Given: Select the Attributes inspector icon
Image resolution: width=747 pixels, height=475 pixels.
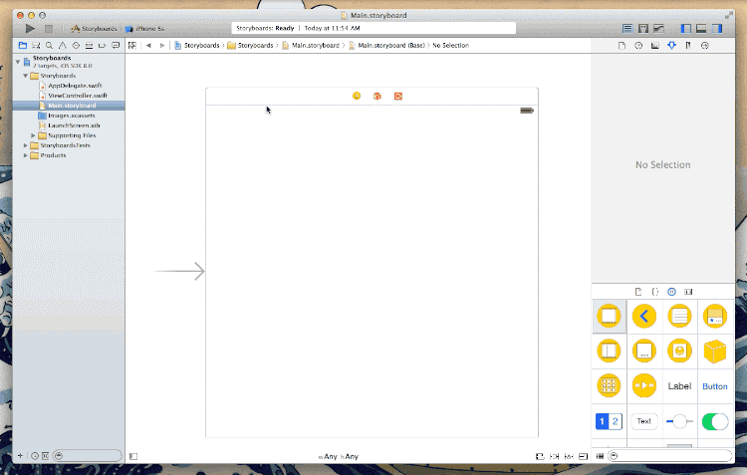Looking at the screenshot, I should tap(671, 45).
